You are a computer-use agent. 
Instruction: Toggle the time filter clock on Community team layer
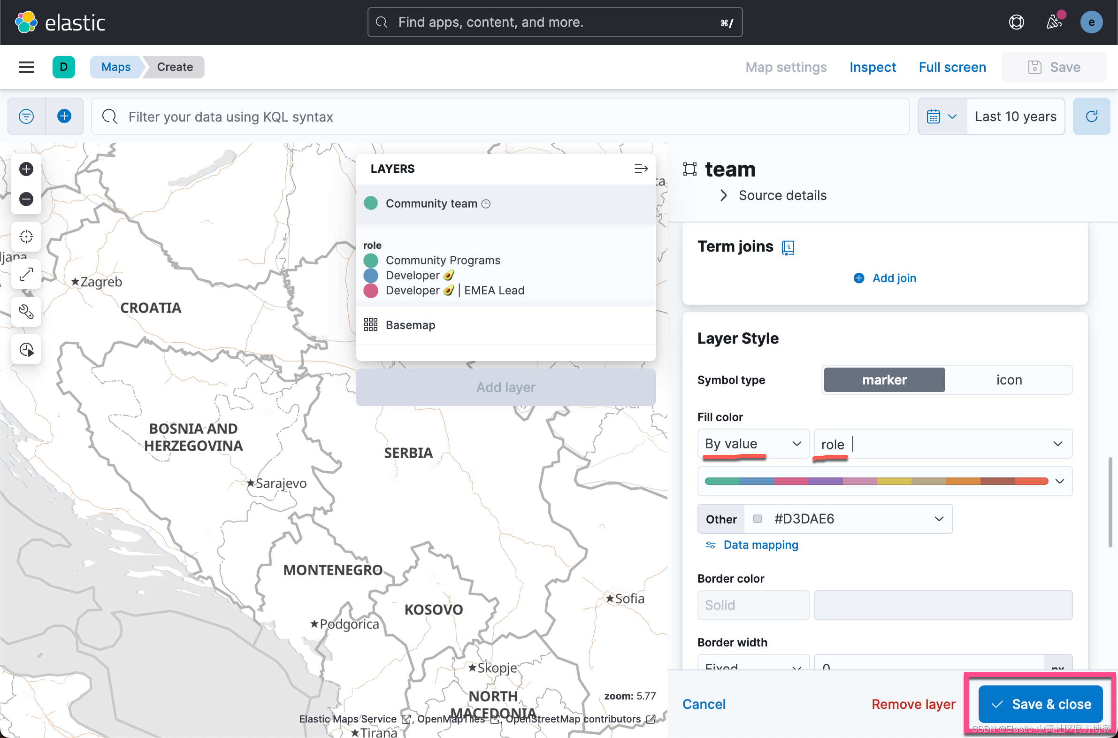click(x=487, y=203)
